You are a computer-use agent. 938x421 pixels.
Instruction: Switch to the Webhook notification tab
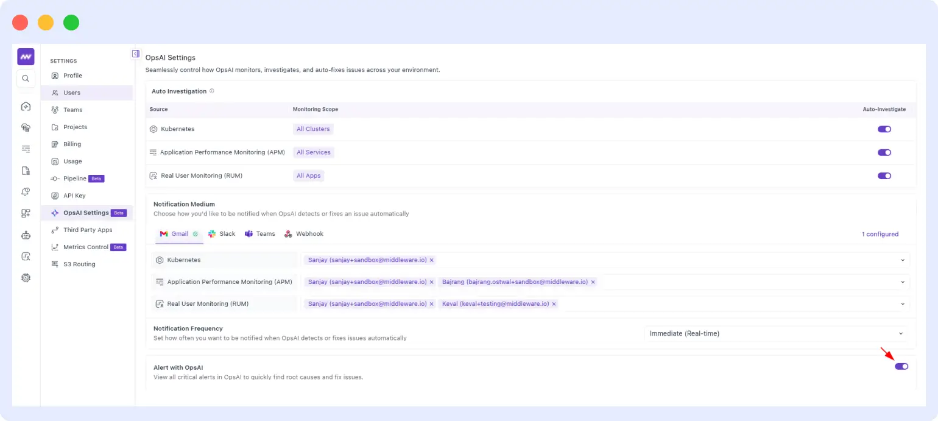(x=304, y=234)
